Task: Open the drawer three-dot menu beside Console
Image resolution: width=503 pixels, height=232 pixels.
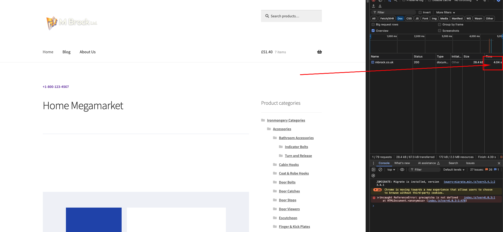Action: pos(374,163)
